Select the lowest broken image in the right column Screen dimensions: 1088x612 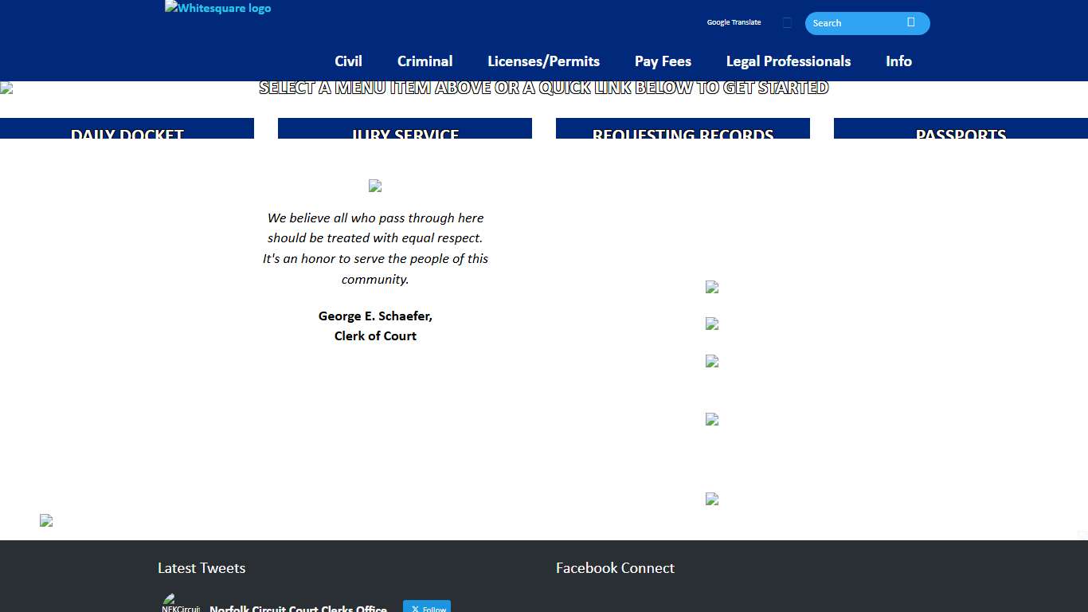tap(712, 499)
